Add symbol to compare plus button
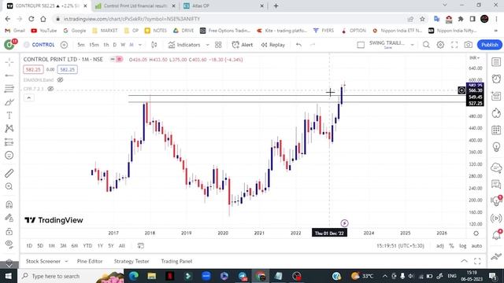 click(64, 45)
